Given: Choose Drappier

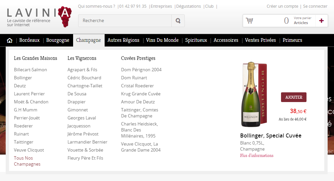Looking at the screenshot, I should click(x=76, y=102).
